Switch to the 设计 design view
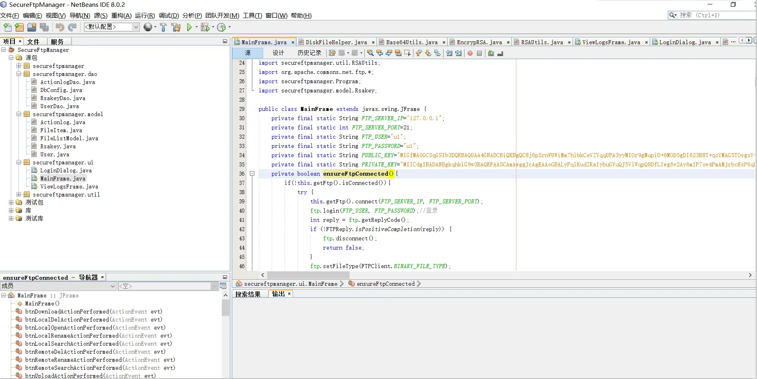This screenshot has width=757, height=379. coord(278,53)
